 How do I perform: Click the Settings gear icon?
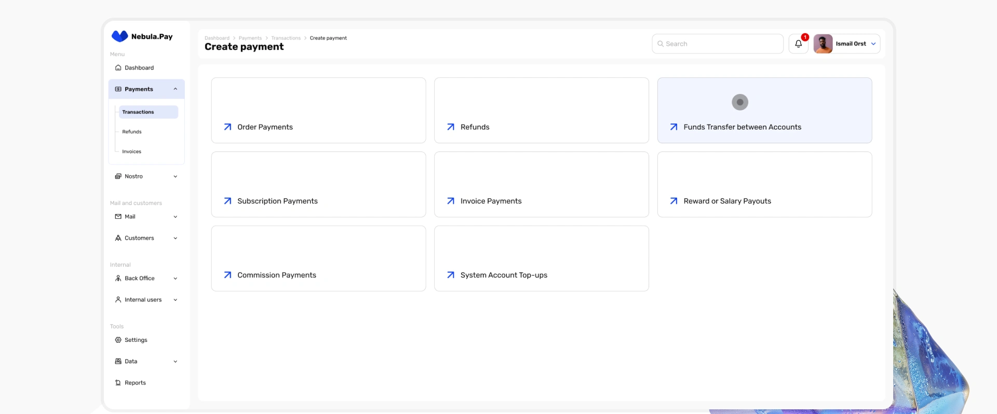[x=118, y=340]
